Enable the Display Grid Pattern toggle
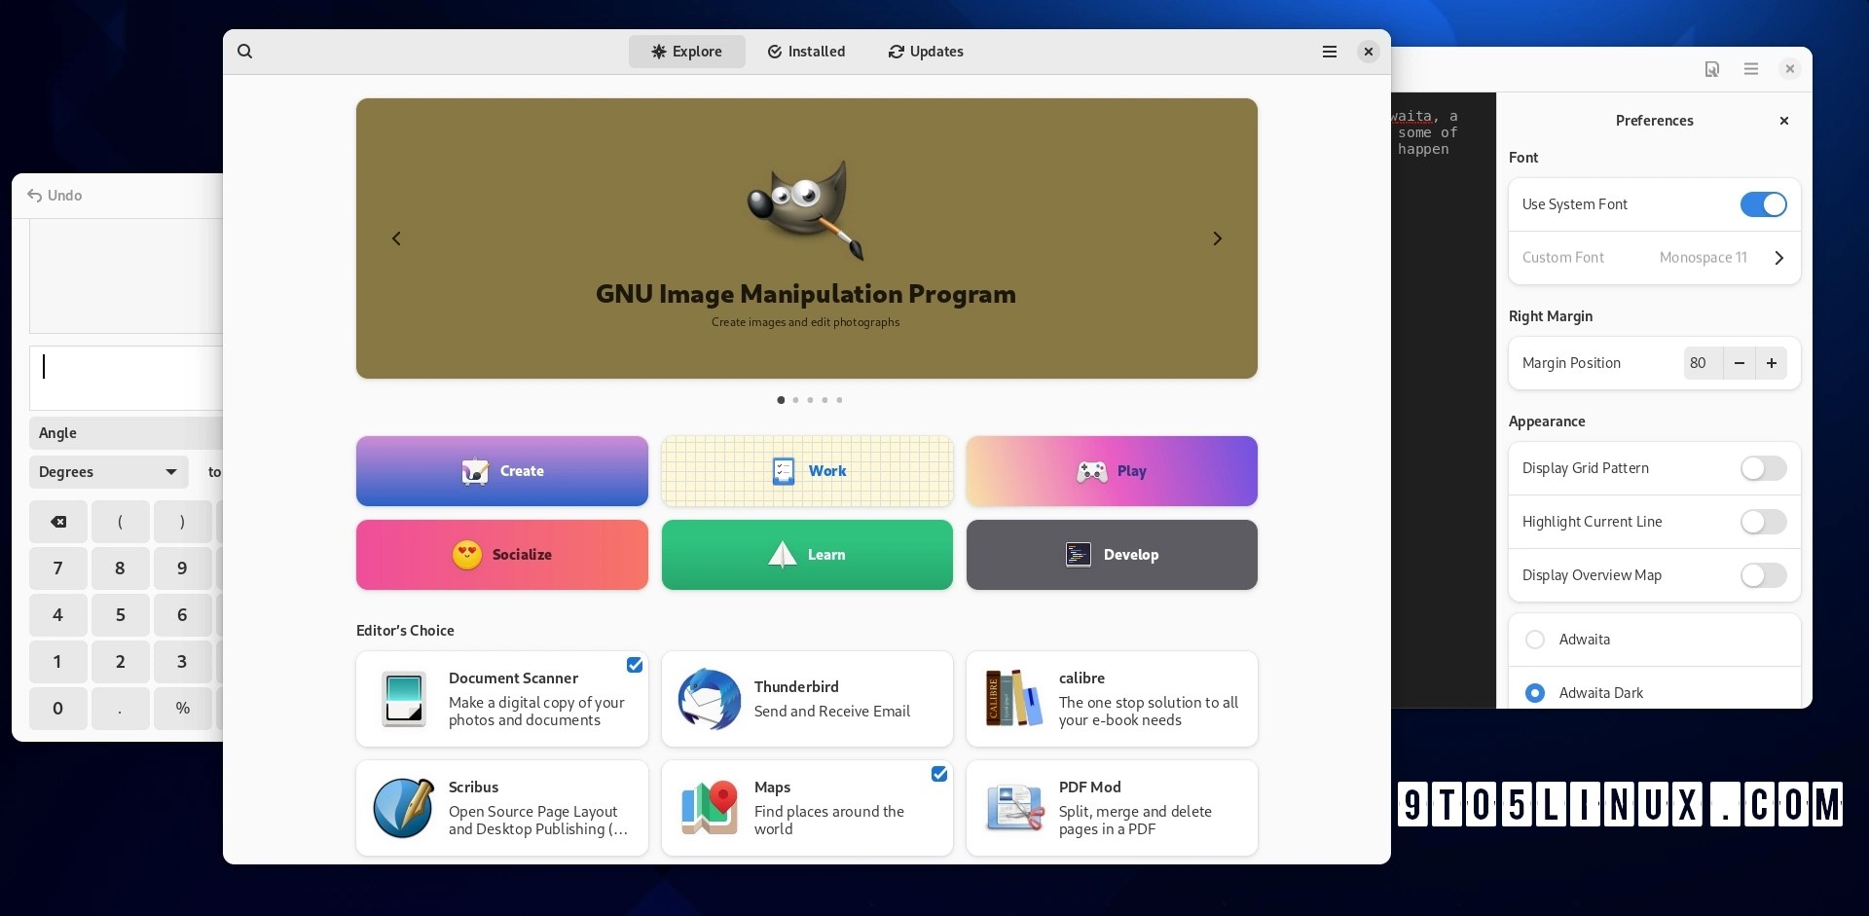Viewport: 1869px width, 916px height. point(1762,468)
